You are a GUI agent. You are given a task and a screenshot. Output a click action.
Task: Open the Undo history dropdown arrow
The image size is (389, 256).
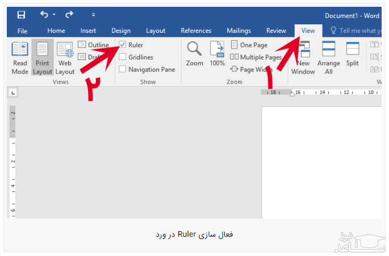54,15
